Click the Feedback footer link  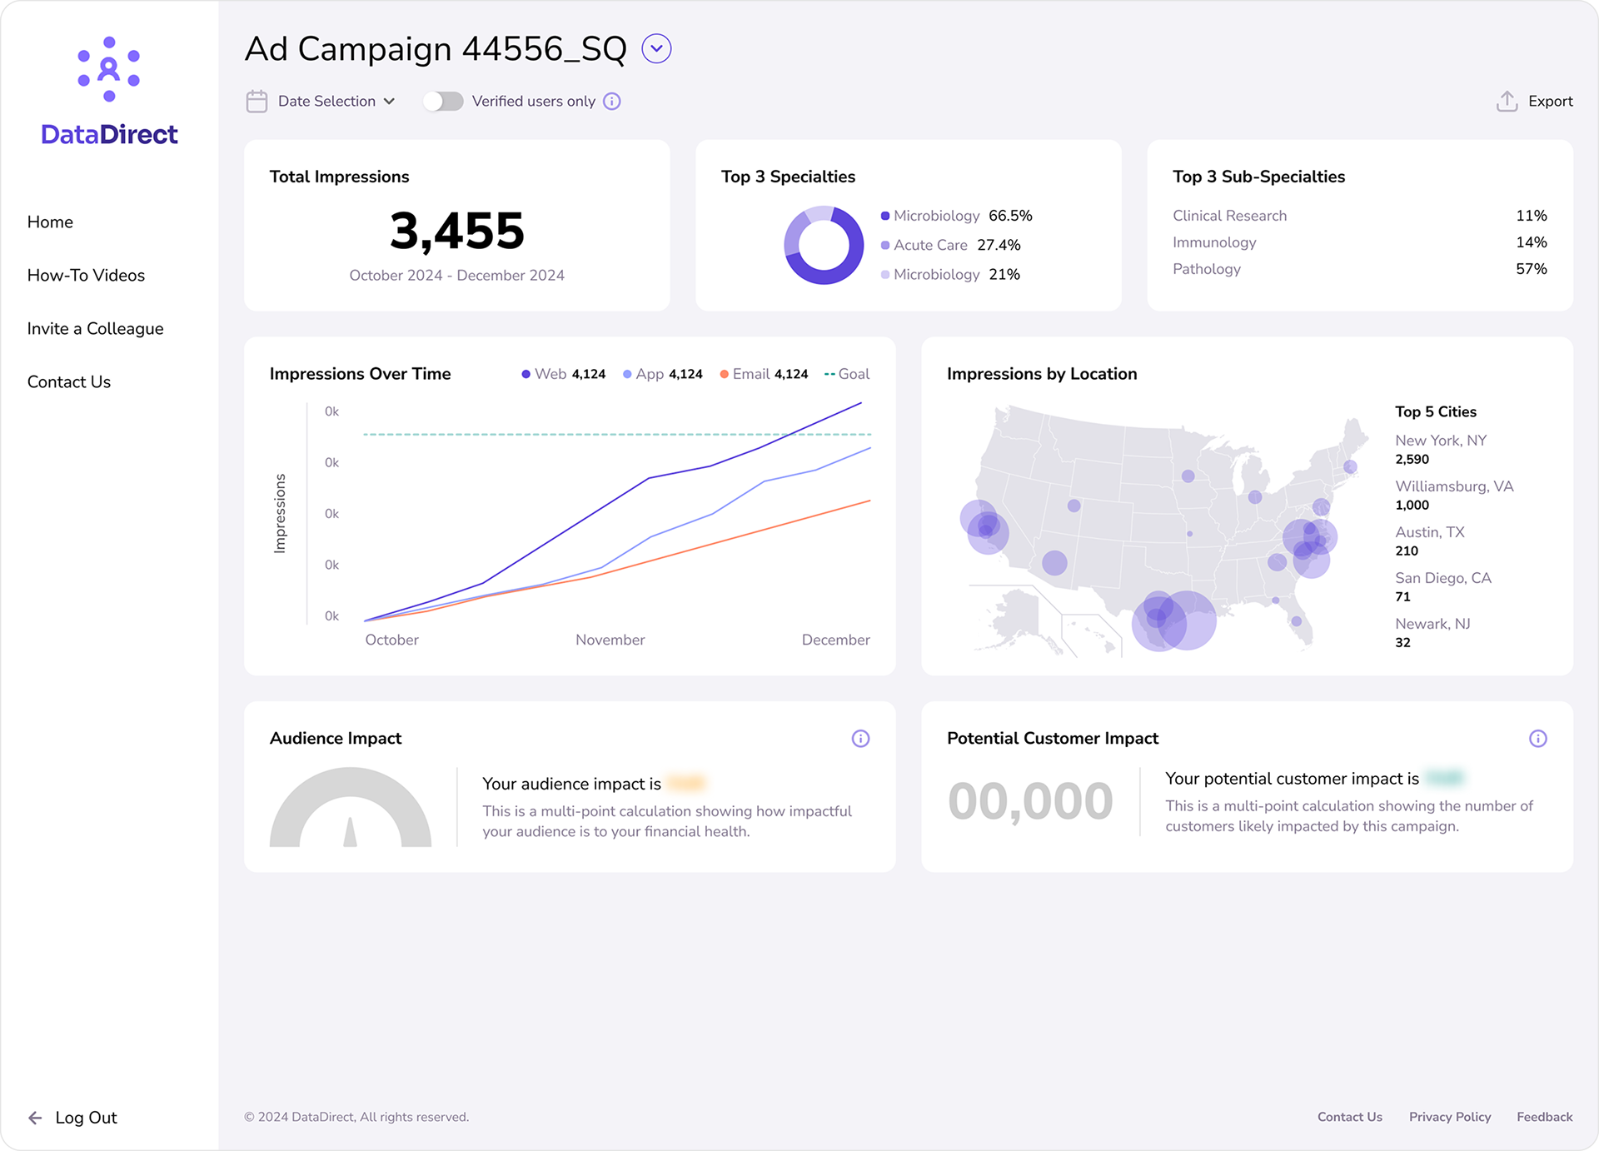tap(1544, 1117)
